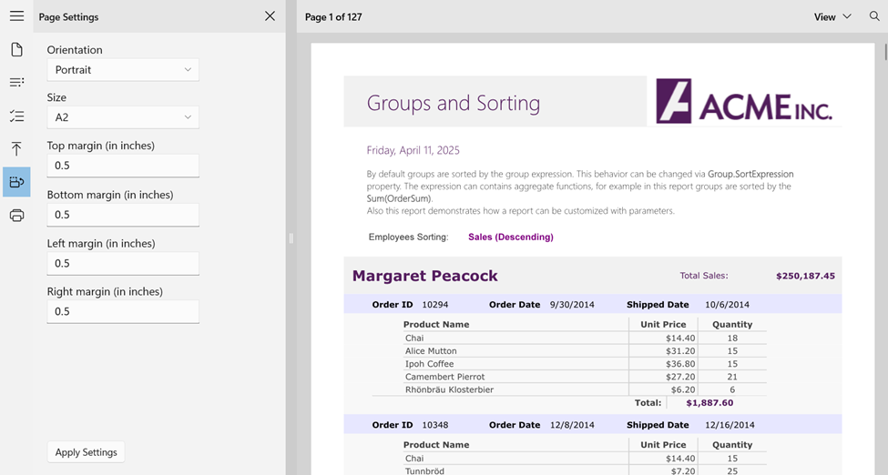Select the highlighted Page Settings sidebar icon

16,182
